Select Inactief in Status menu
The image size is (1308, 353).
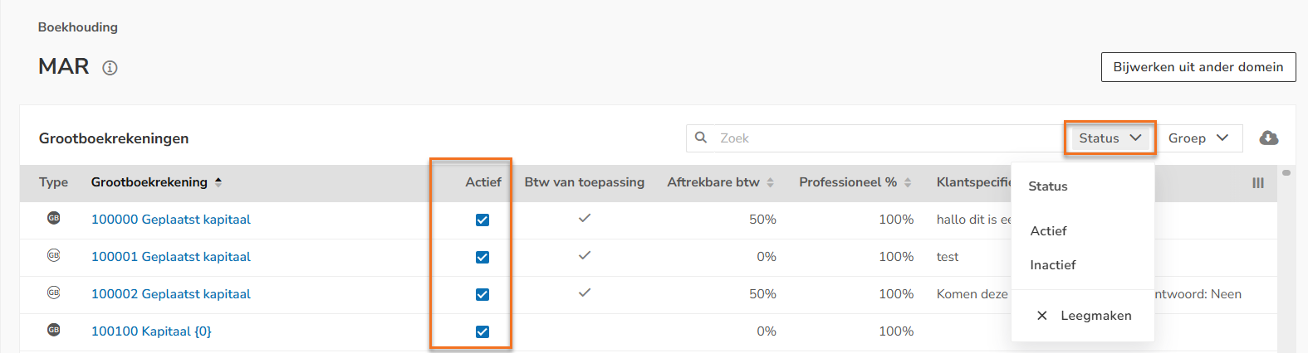point(1052,265)
